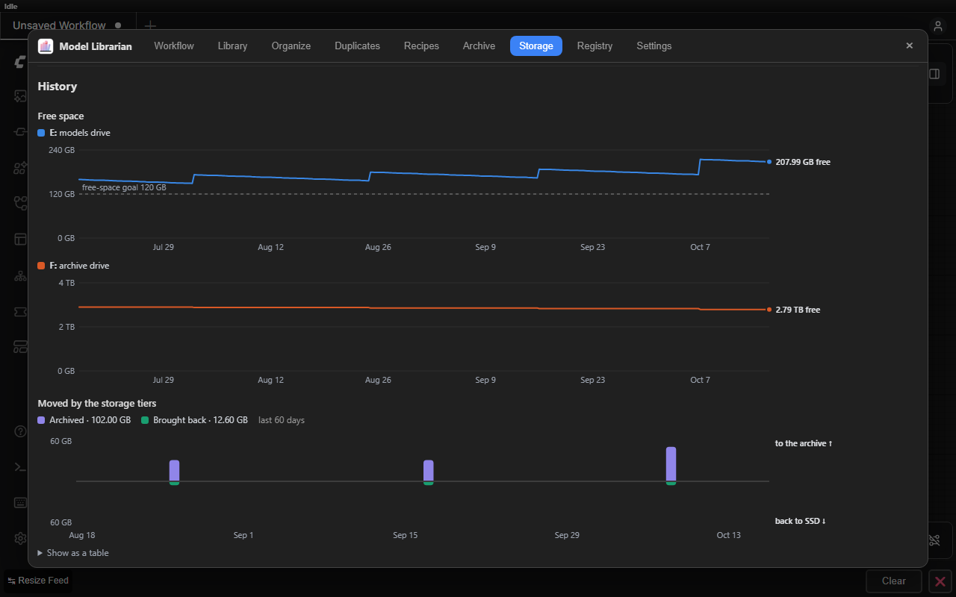Image resolution: width=956 pixels, height=597 pixels.
Task: Click the orange F: archive drive swatch
Action: (x=42, y=266)
